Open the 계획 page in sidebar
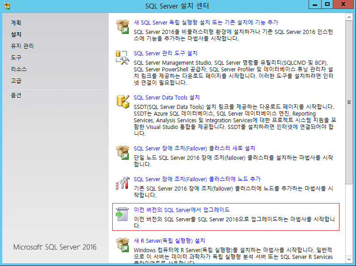This screenshot has width=356, height=266. [16, 23]
